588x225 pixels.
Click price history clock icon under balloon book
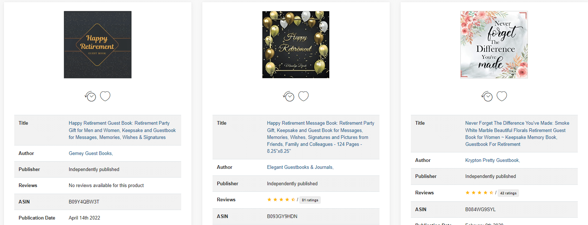[x=289, y=96]
